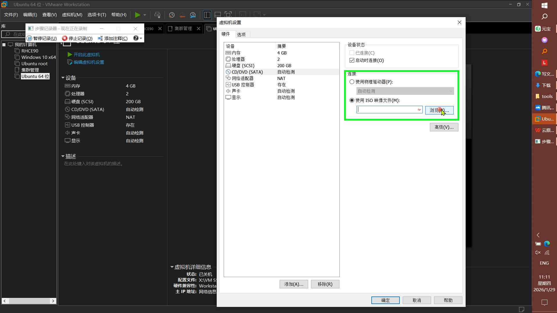
Task: Click the red stop recording icon
Action: (64, 38)
